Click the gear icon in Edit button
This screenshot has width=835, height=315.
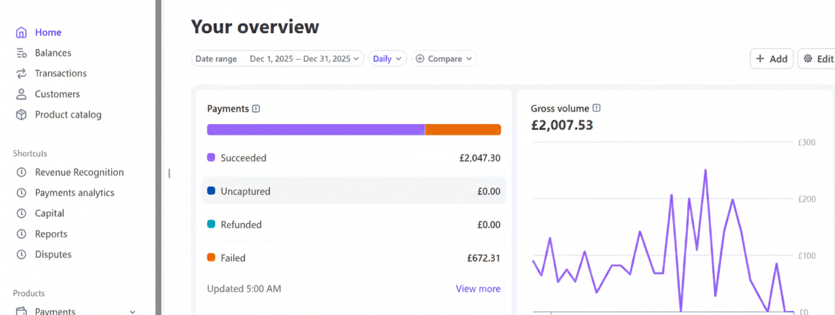pyautogui.click(x=808, y=59)
